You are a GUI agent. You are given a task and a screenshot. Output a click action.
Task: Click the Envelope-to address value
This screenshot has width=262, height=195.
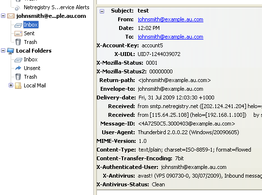tap(170, 89)
